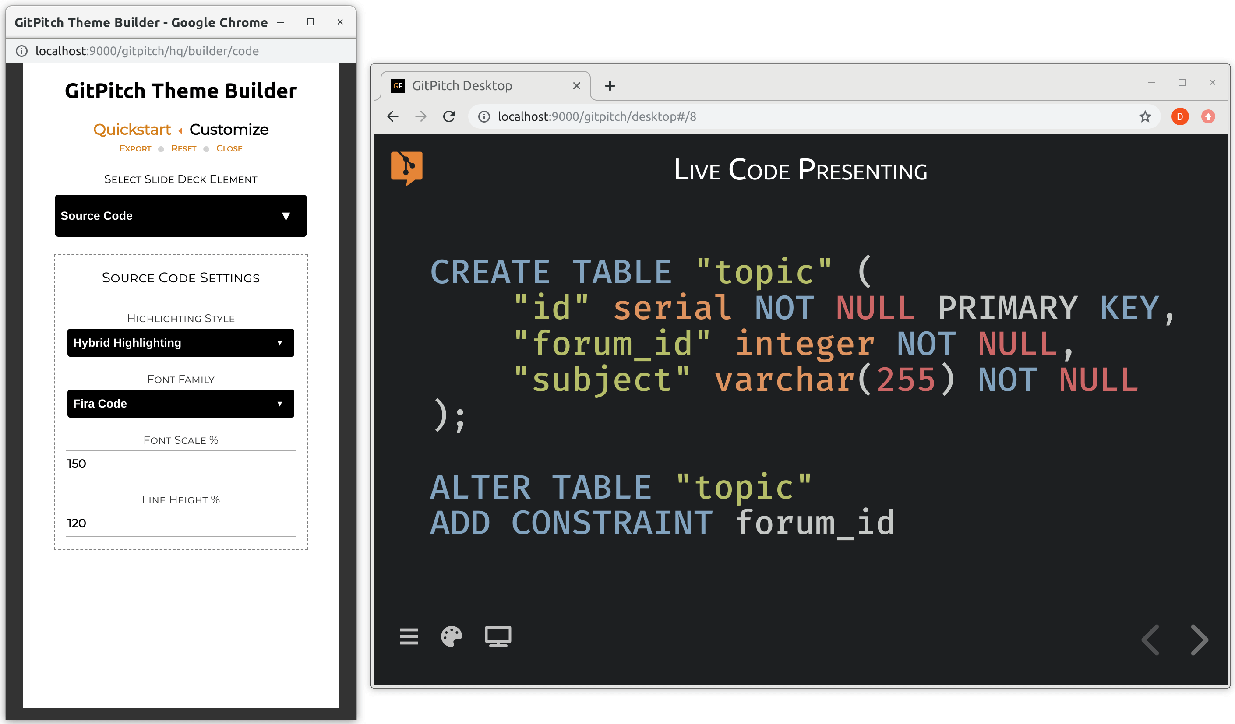1235x724 pixels.
Task: Reload the GitPitch Desktop page
Action: point(449,116)
